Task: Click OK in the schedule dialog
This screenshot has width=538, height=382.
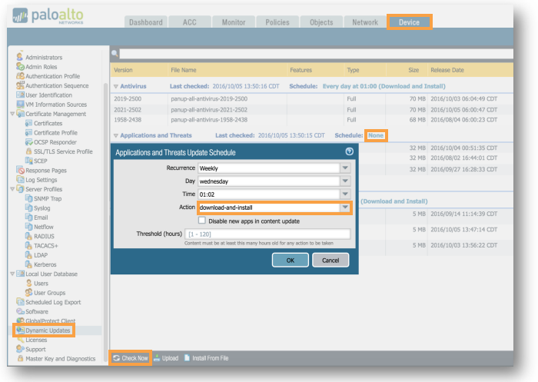Action: [x=290, y=261]
